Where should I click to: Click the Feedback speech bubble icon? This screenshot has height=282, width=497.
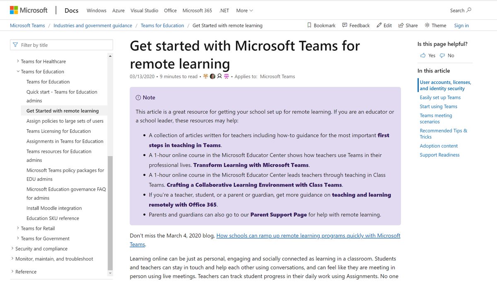pyautogui.click(x=345, y=25)
